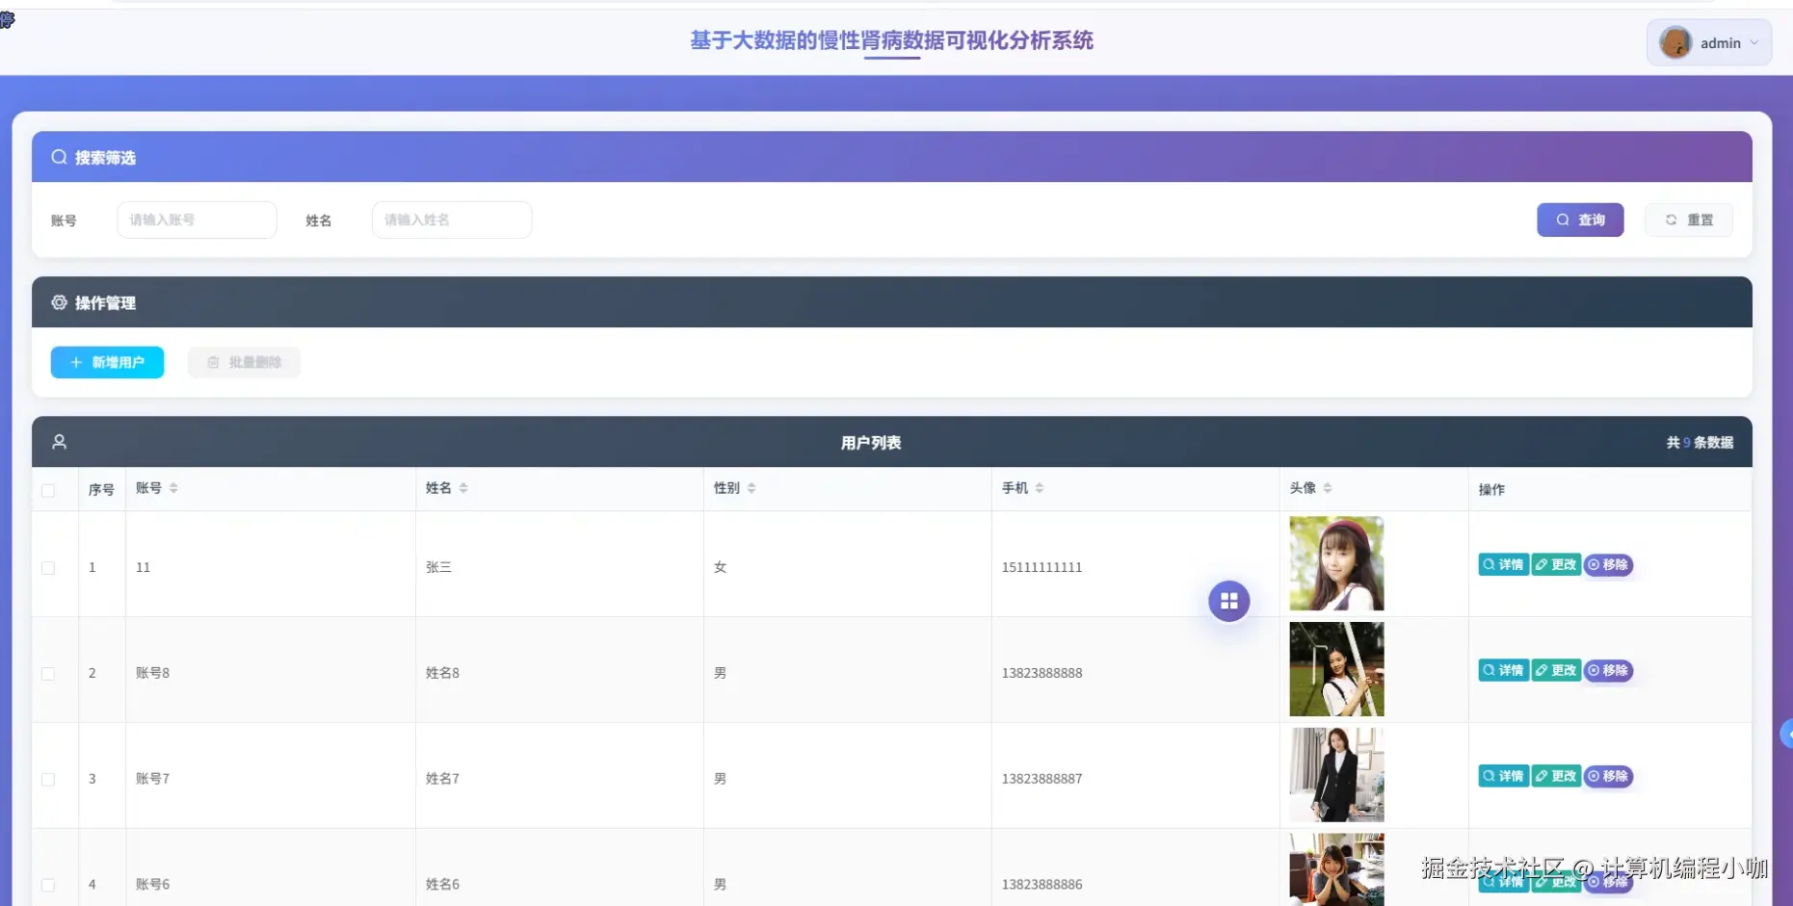Click the avatar thumbnail of 姓名8
This screenshot has width=1793, height=906.
[x=1336, y=669]
